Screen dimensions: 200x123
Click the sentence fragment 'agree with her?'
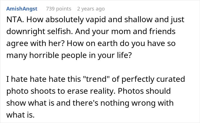tap(35, 43)
